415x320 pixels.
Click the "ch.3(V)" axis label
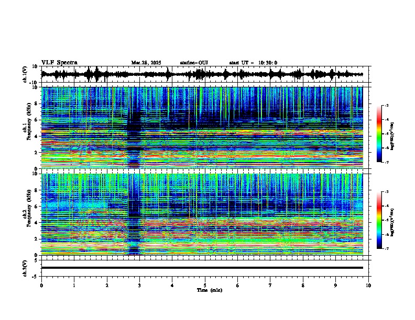tap(25, 269)
